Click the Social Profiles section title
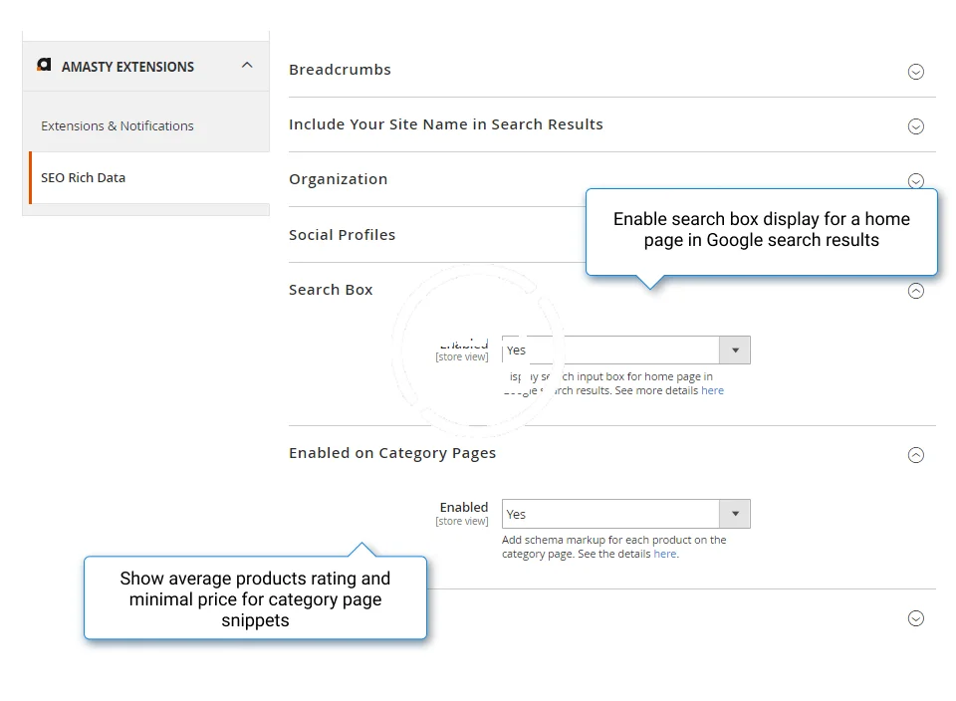The image size is (956, 701). pyautogui.click(x=342, y=235)
